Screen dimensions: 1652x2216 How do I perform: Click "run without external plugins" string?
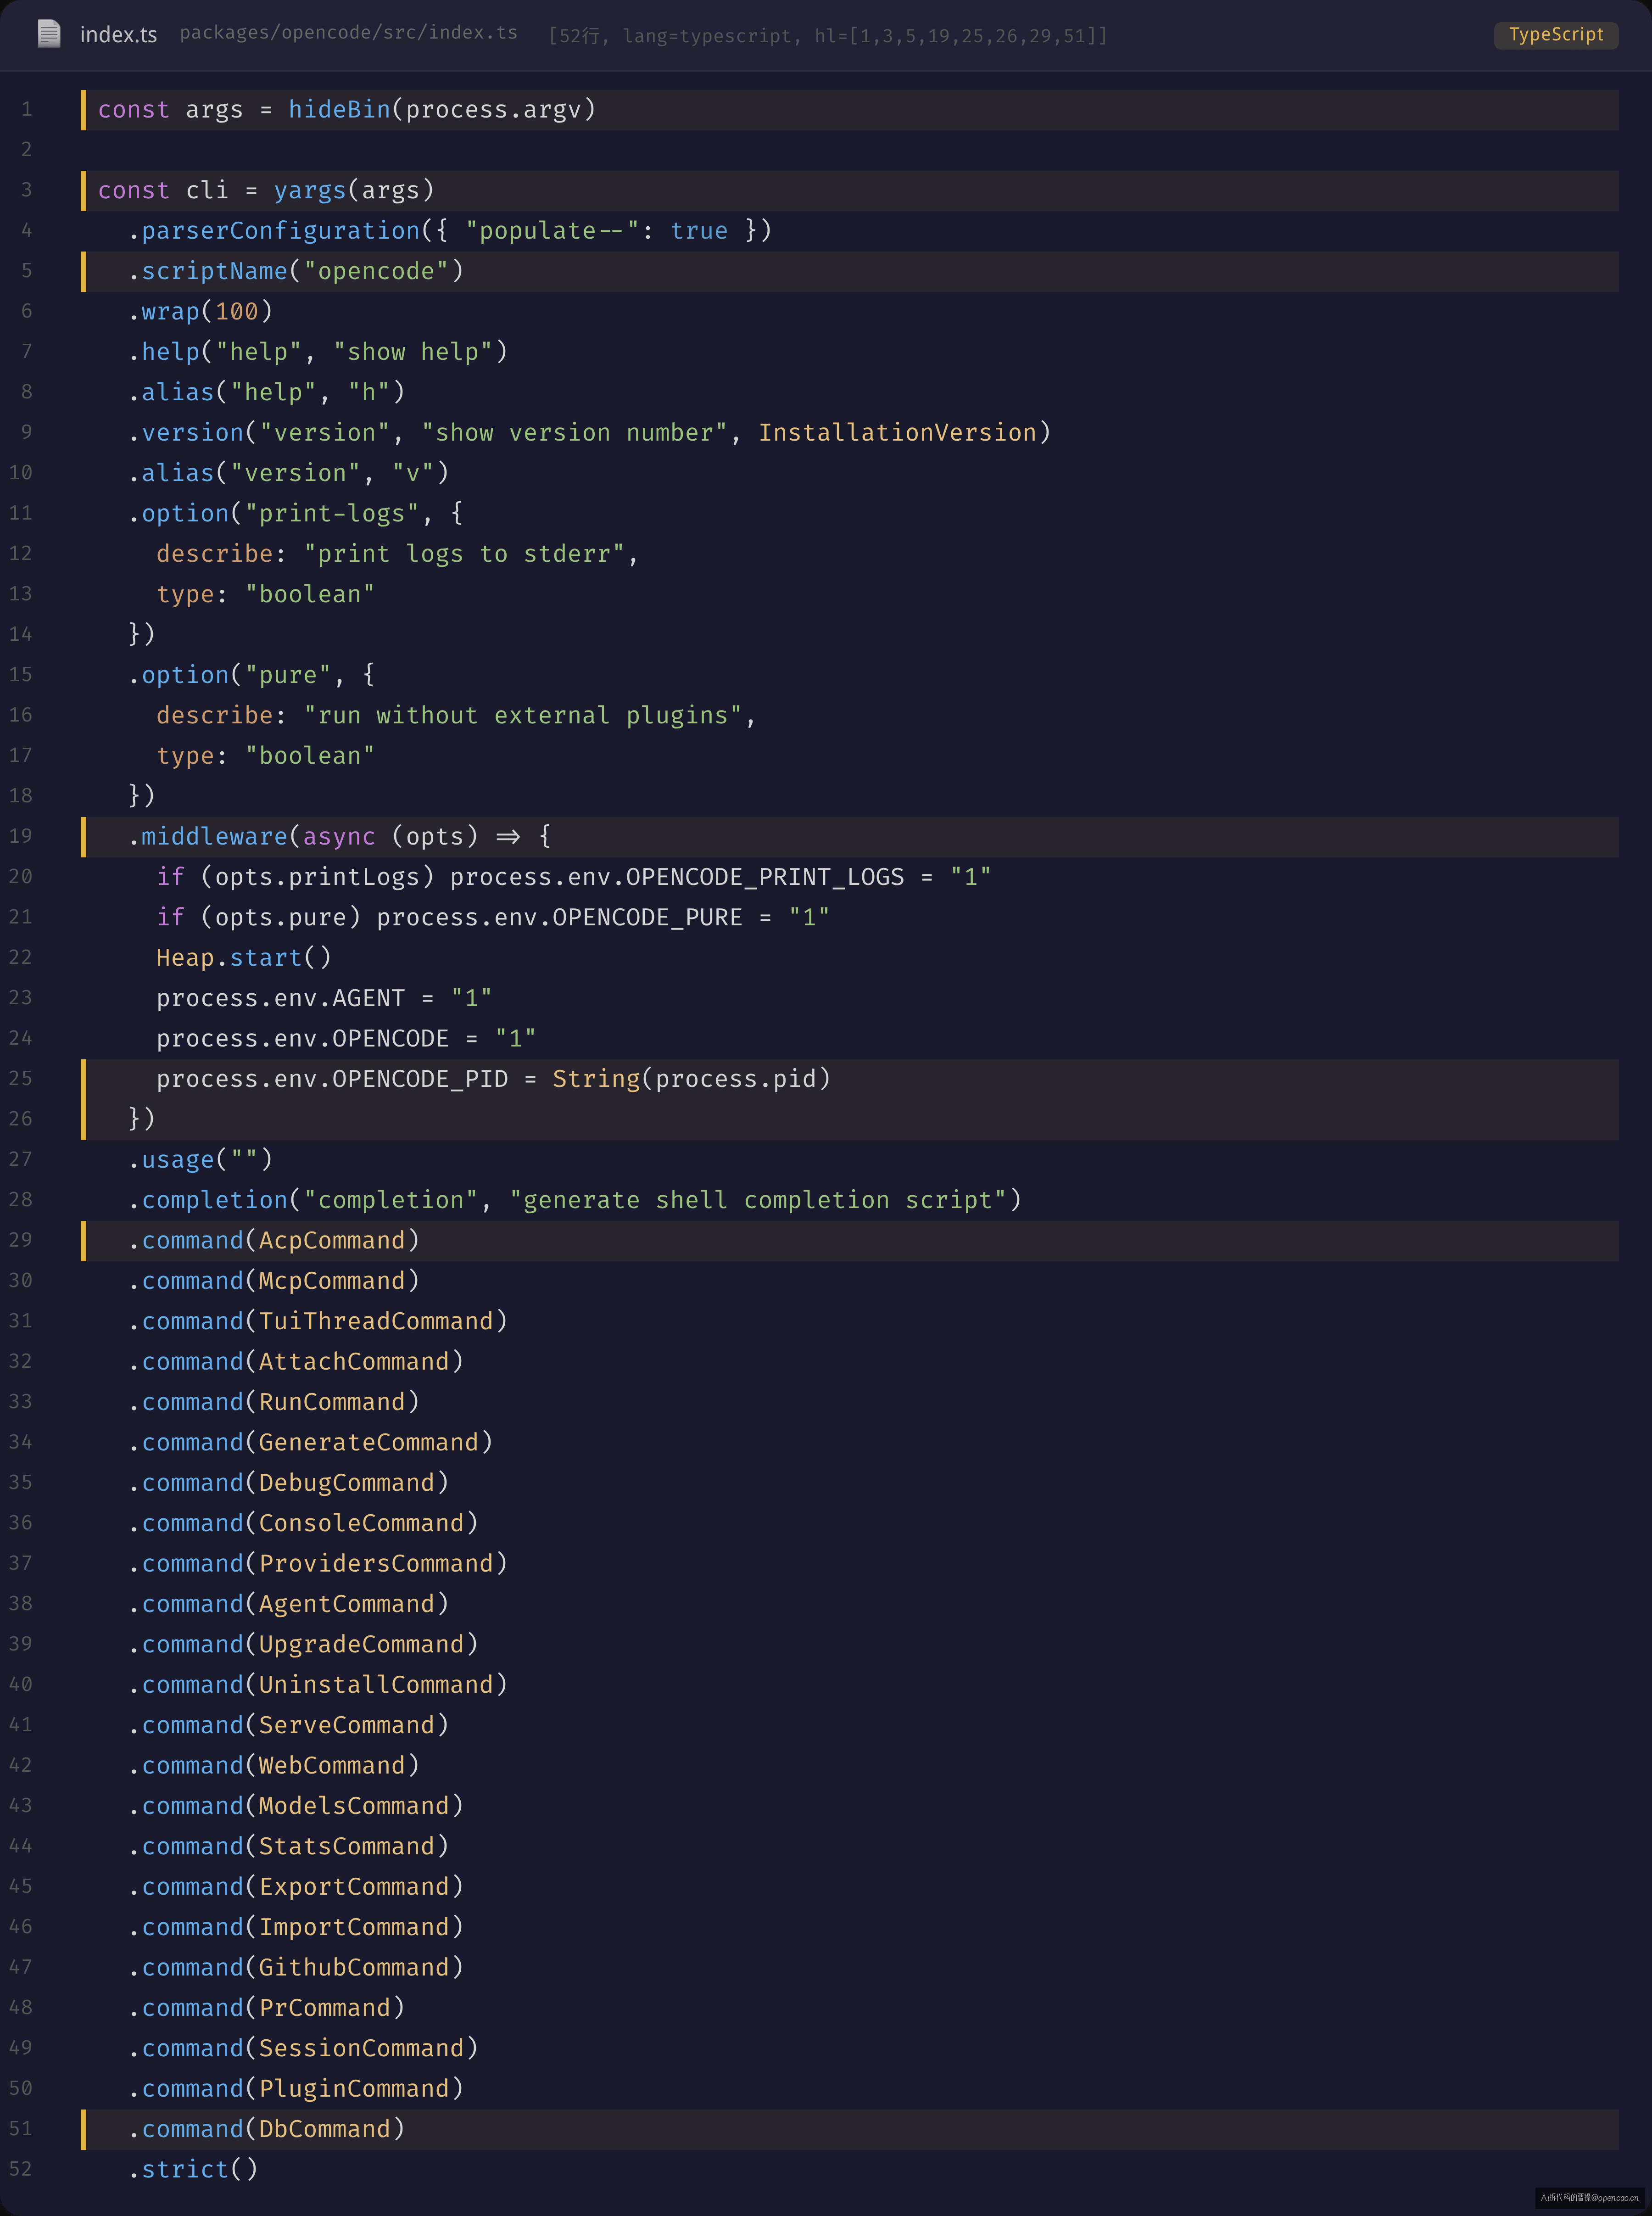pos(523,716)
